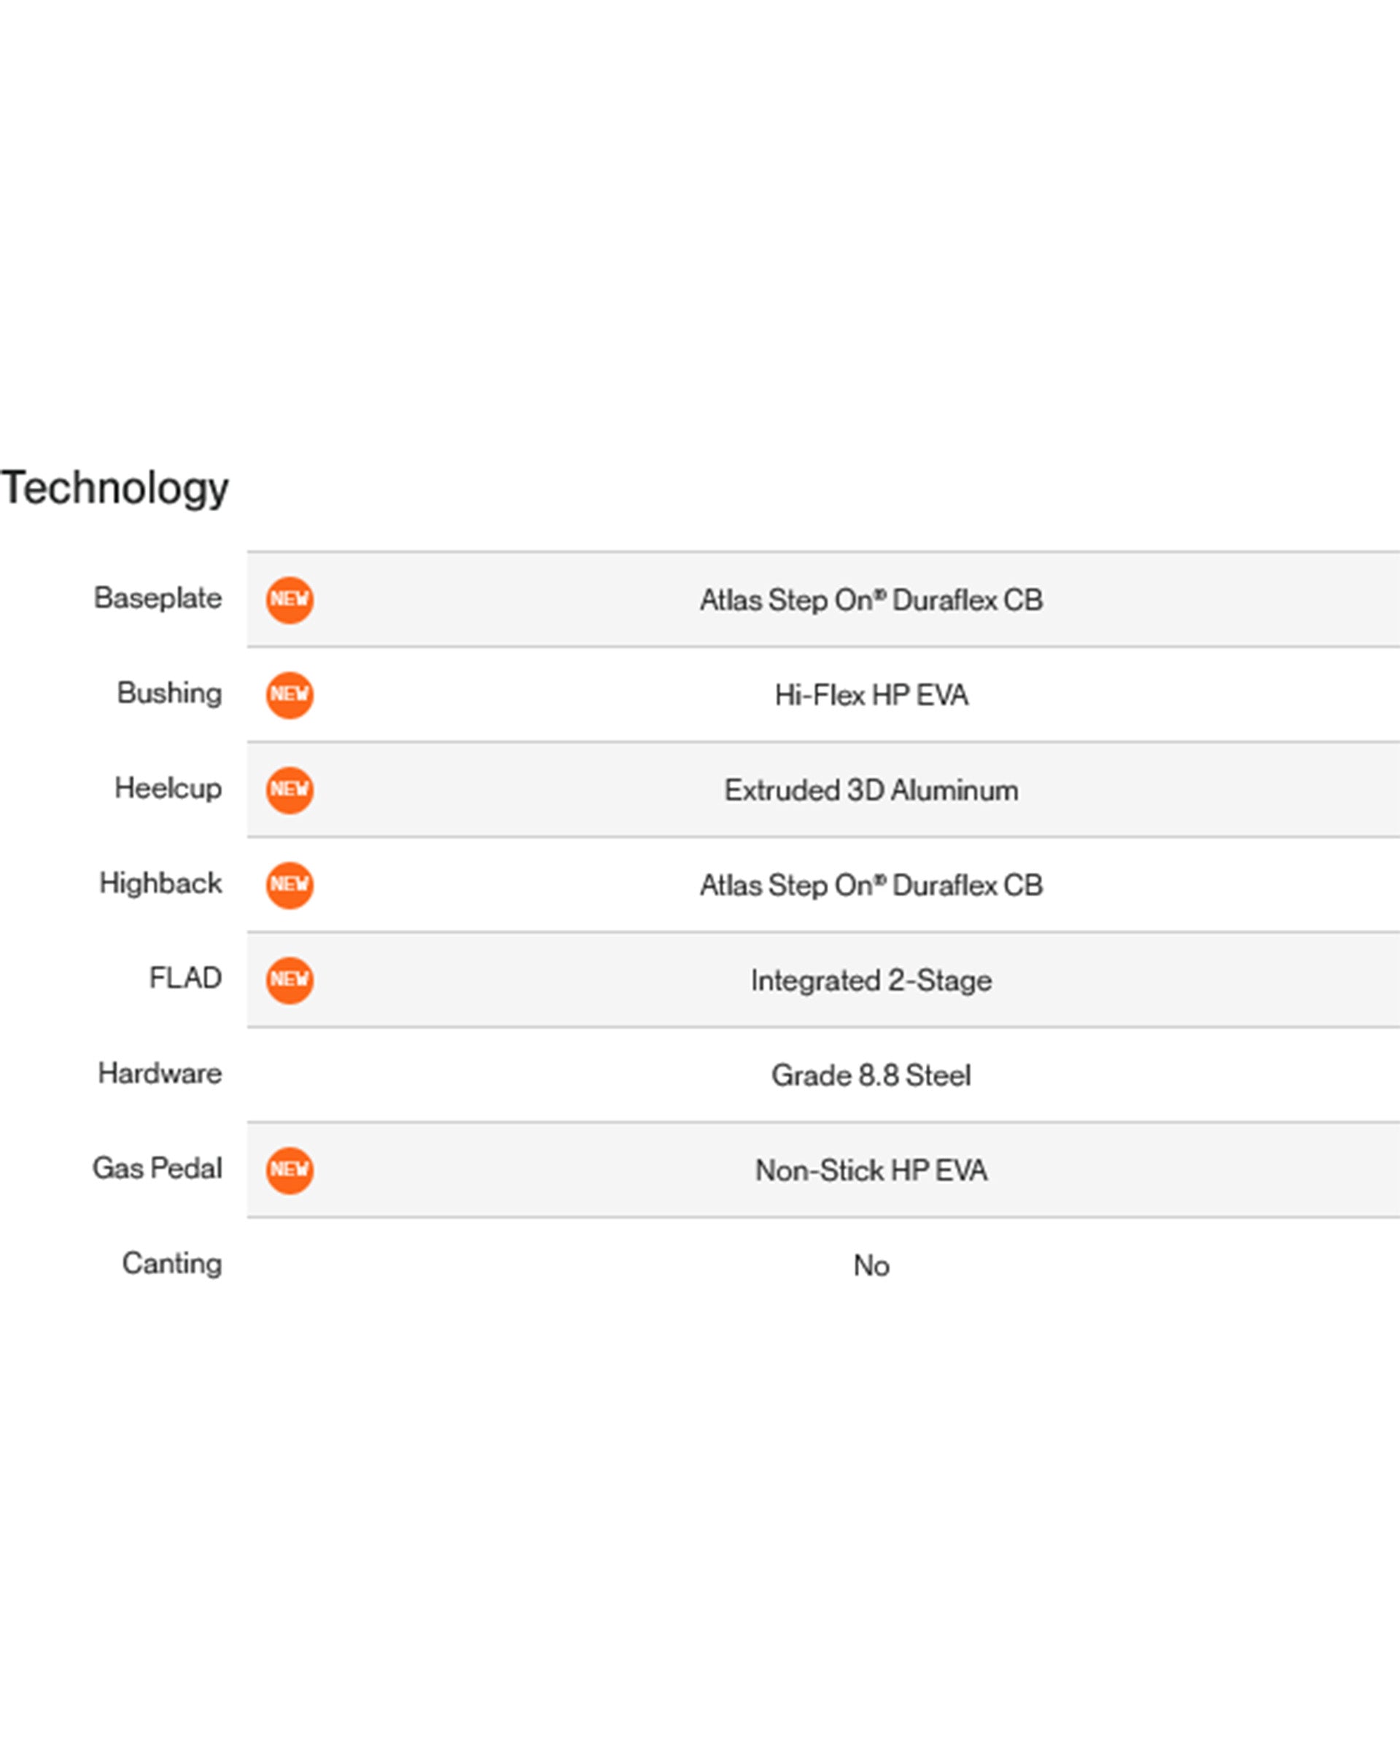Click the Technology section heading
Image resolution: width=1400 pixels, height=1750 pixels.
pos(115,489)
